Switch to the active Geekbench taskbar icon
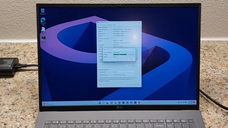228x128 pixels. point(139,103)
